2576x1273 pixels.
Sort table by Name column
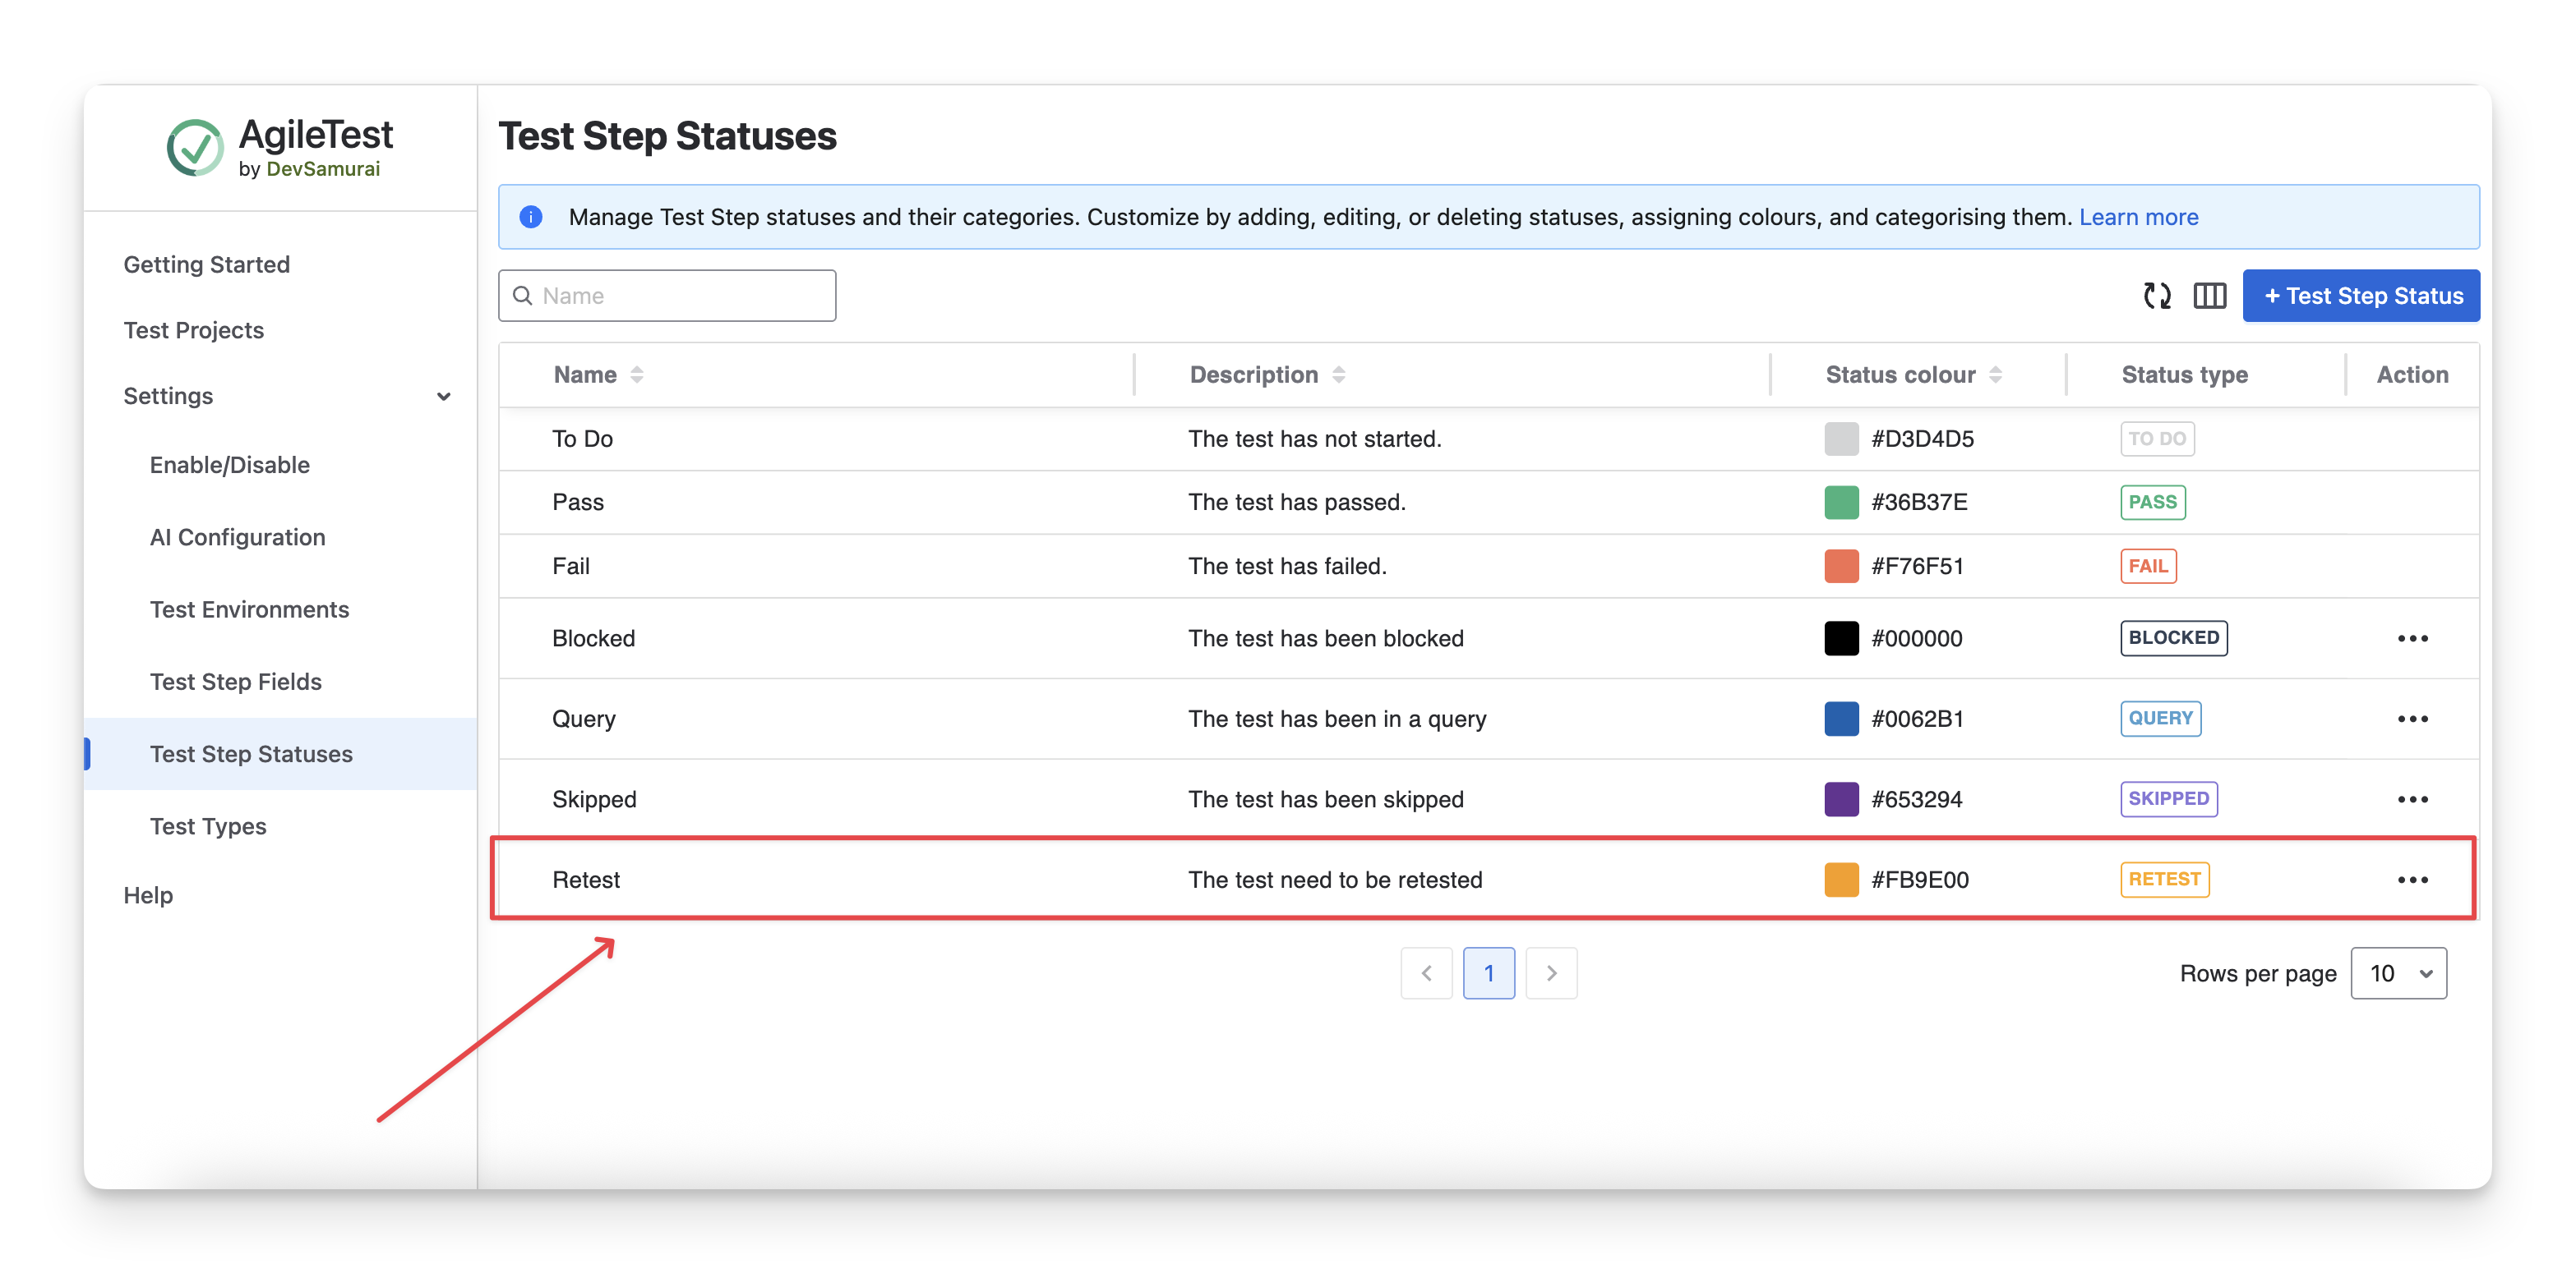pos(637,375)
